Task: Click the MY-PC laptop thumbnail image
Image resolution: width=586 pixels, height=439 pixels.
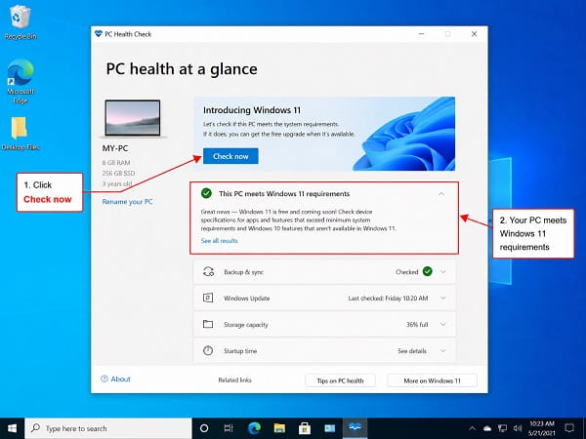Action: tap(133, 118)
